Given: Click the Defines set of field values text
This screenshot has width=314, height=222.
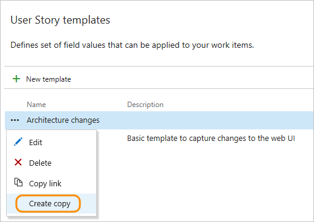Looking at the screenshot, I should pyautogui.click(x=132, y=45).
